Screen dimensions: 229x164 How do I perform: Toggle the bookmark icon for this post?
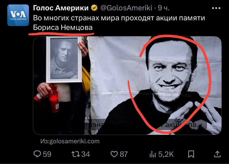coord(191,154)
